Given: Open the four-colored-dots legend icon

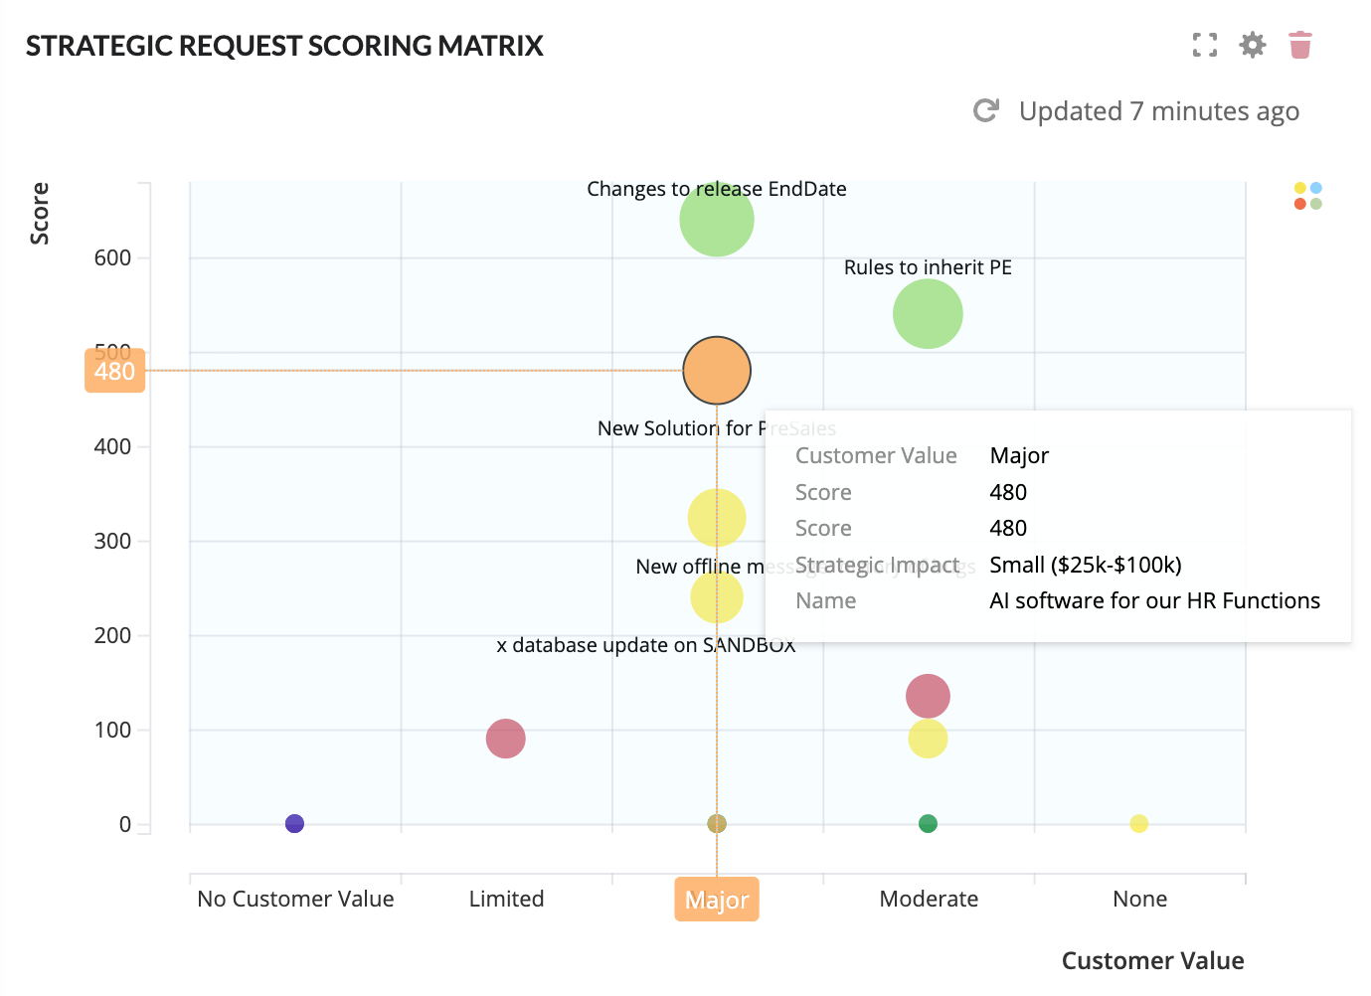Looking at the screenshot, I should point(1307,196).
